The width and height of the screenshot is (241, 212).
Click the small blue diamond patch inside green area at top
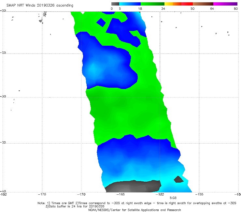101,23
